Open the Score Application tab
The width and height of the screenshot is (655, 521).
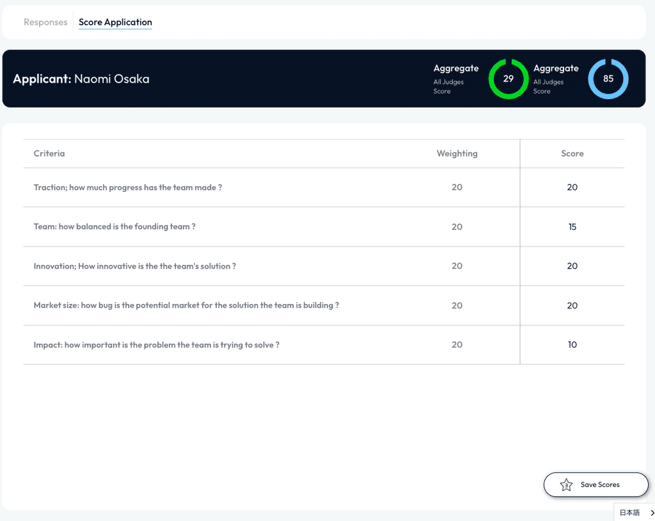tap(115, 22)
